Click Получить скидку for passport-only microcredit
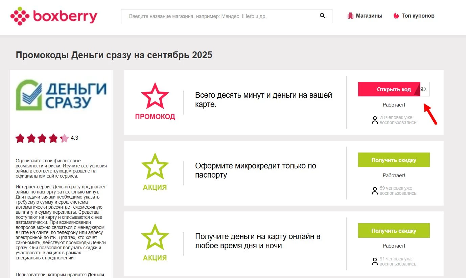466x278 pixels. 394,159
